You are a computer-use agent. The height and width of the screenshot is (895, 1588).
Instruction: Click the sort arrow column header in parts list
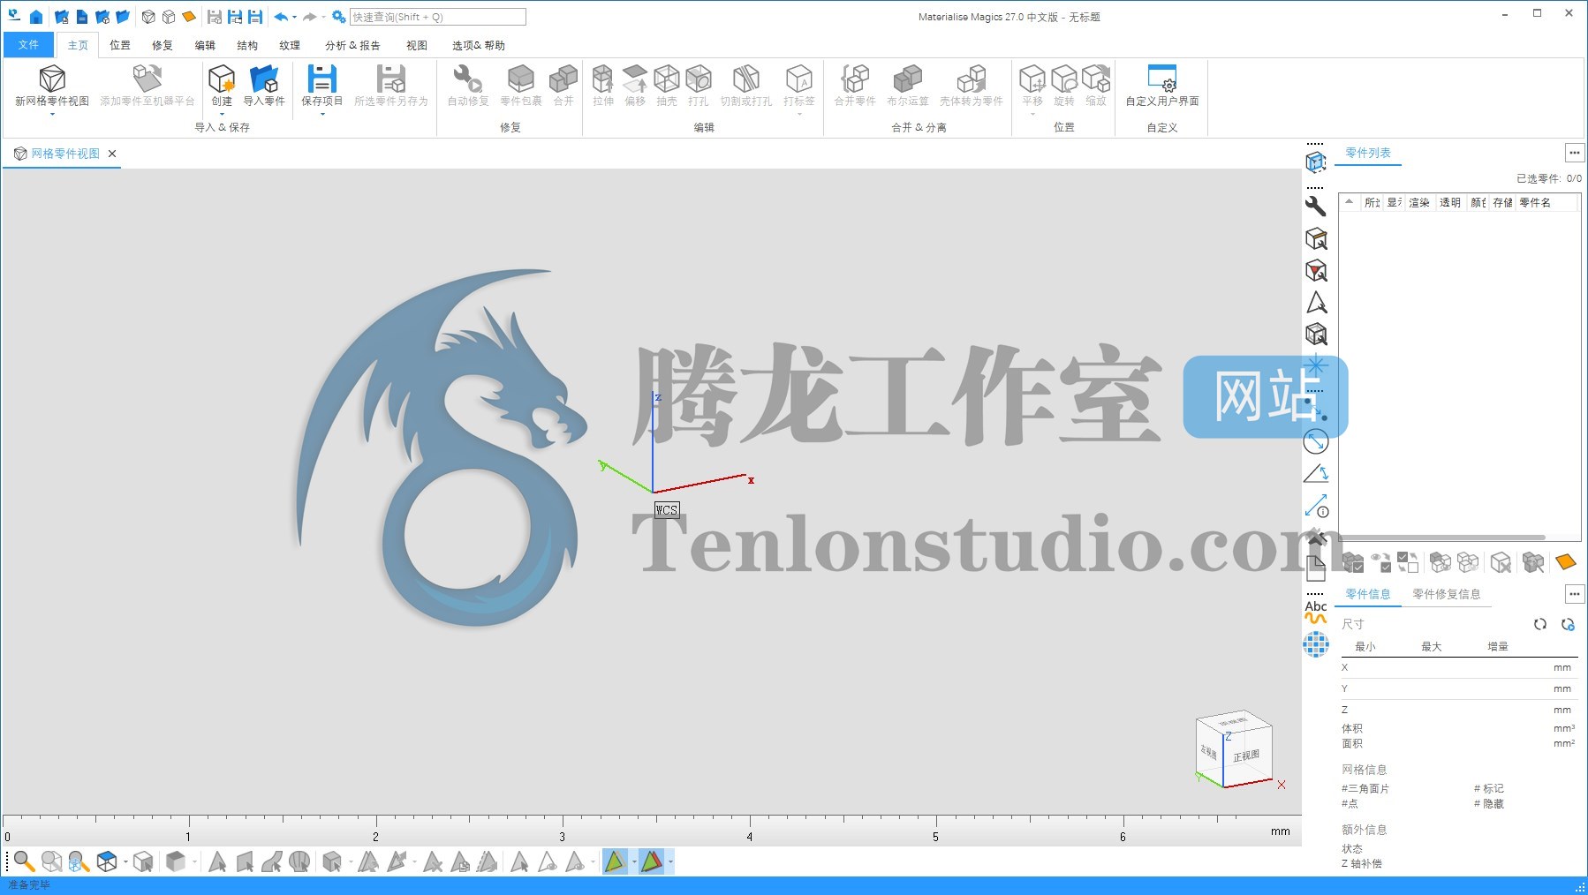click(x=1350, y=202)
